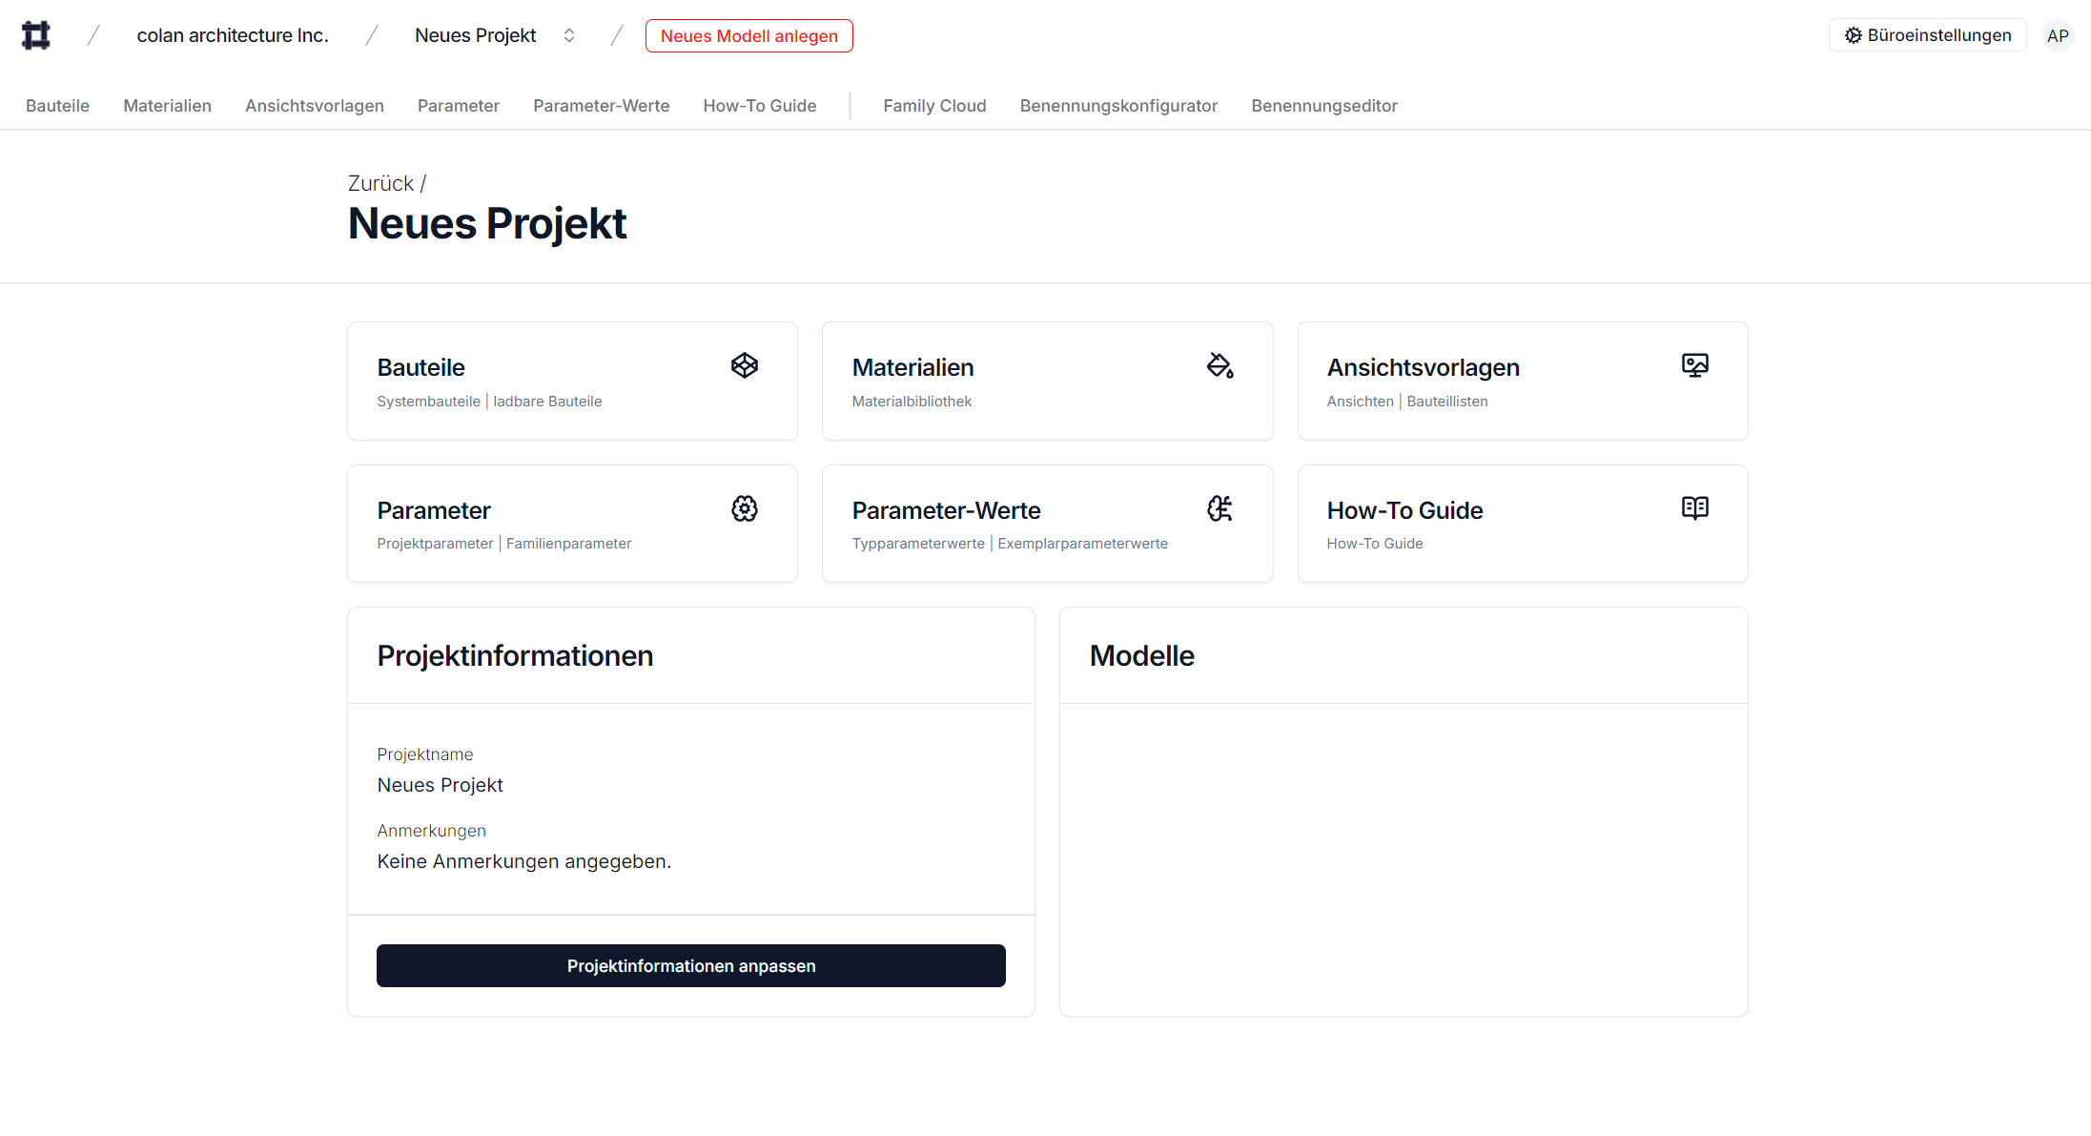
Task: Click Keine Anmerkungen angegeben text
Action: pos(523,861)
